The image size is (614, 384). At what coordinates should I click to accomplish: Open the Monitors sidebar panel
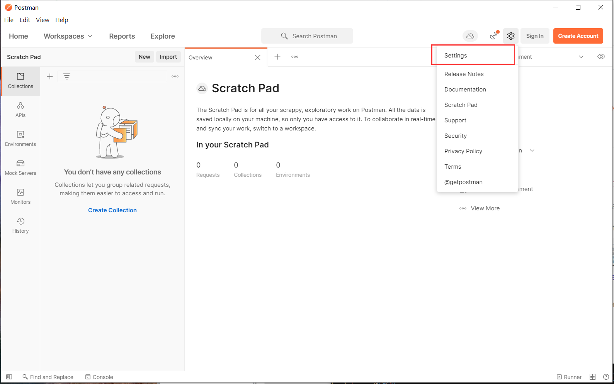pyautogui.click(x=20, y=197)
